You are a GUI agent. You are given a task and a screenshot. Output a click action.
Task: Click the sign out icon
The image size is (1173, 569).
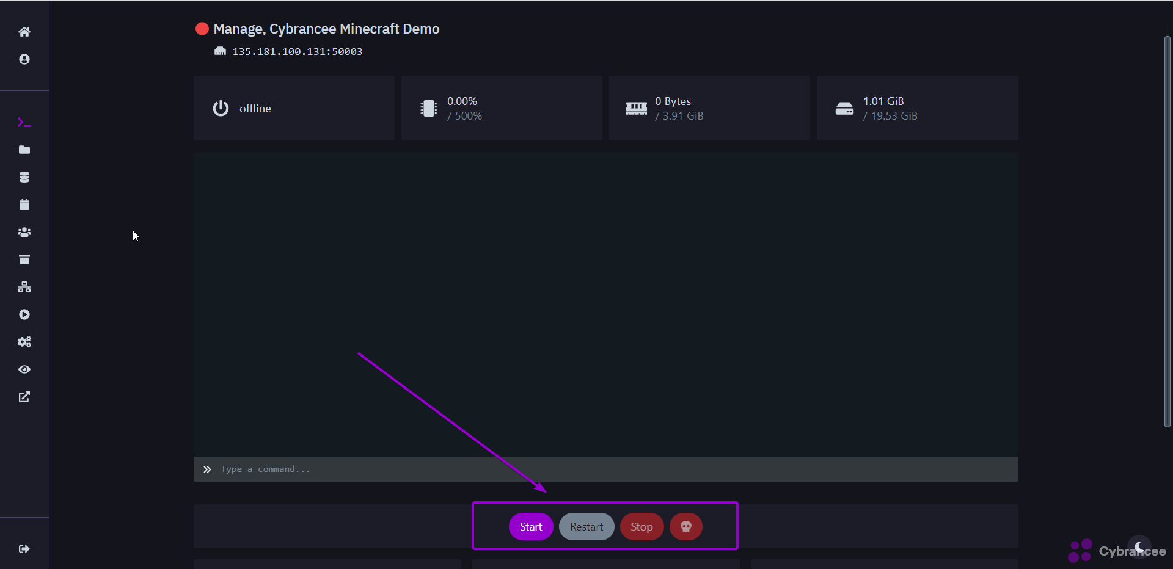24,549
